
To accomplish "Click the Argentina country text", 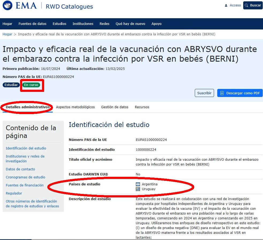I will point(150,184).
